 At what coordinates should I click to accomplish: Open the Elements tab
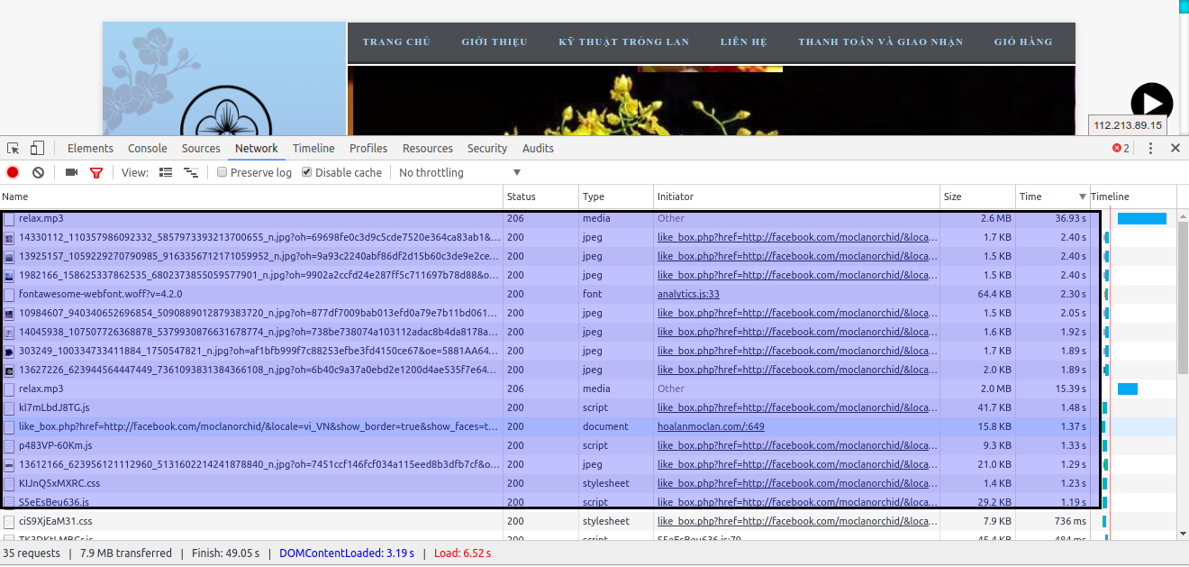(90, 149)
